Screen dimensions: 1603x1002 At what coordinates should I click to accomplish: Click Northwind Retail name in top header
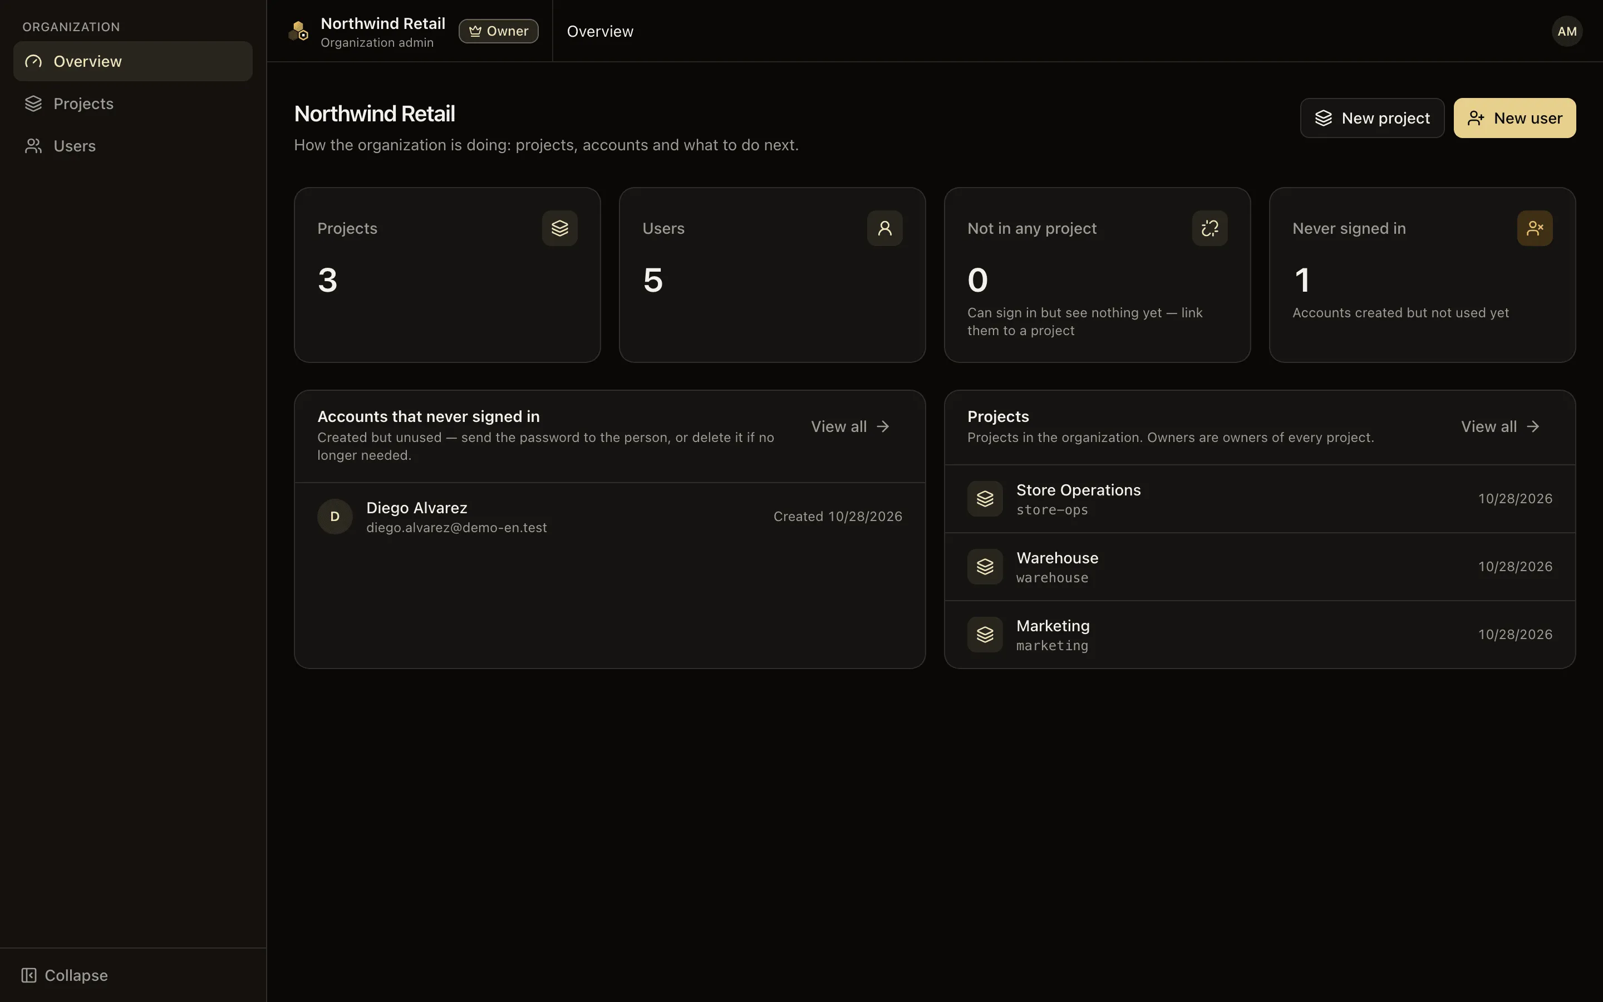pyautogui.click(x=383, y=23)
